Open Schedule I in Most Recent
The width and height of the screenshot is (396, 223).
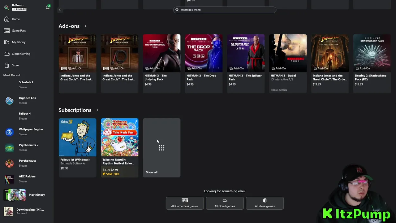click(26, 85)
